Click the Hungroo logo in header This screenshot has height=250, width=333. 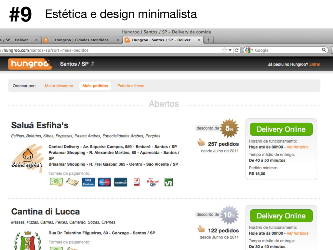coord(30,64)
